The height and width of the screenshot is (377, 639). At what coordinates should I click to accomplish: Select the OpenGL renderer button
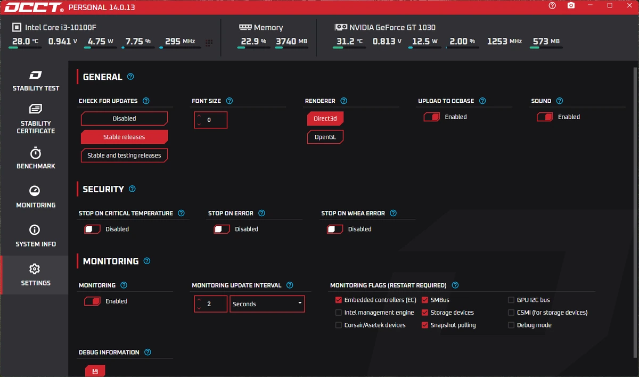[325, 137]
